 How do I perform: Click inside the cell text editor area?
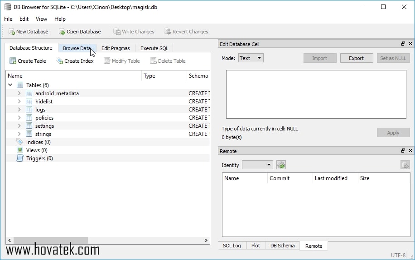(316, 94)
